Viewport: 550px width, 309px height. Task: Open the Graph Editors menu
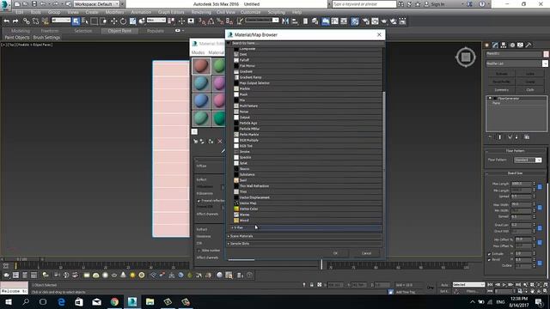pyautogui.click(x=171, y=12)
